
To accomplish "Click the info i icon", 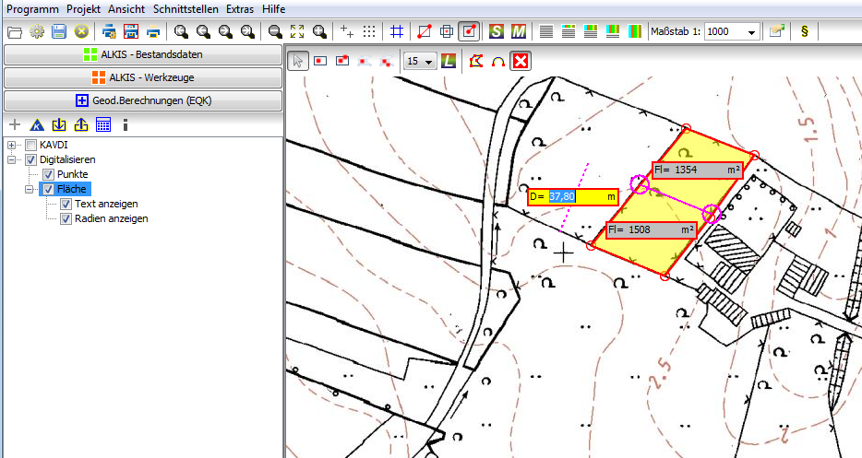I will pos(126,124).
